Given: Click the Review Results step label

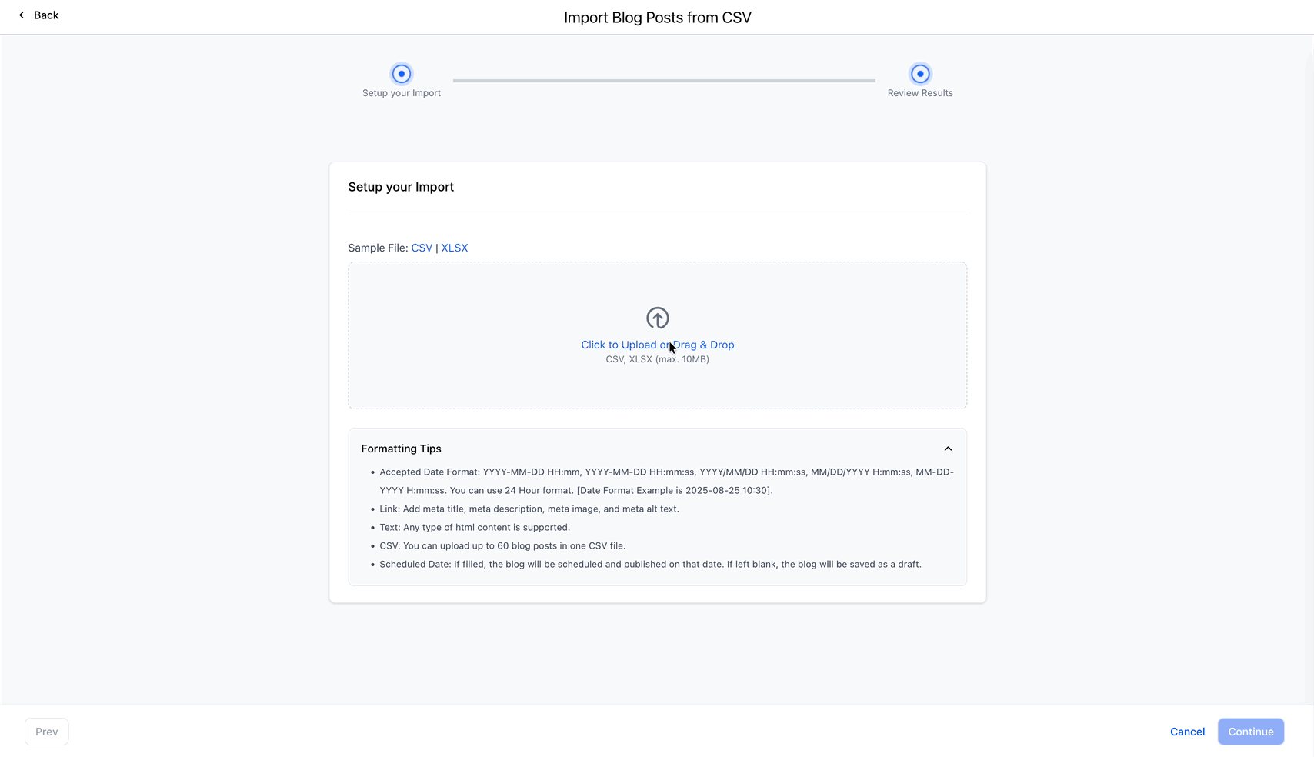Looking at the screenshot, I should (920, 93).
